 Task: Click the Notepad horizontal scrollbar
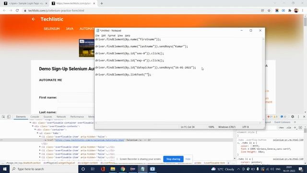coord(178,123)
